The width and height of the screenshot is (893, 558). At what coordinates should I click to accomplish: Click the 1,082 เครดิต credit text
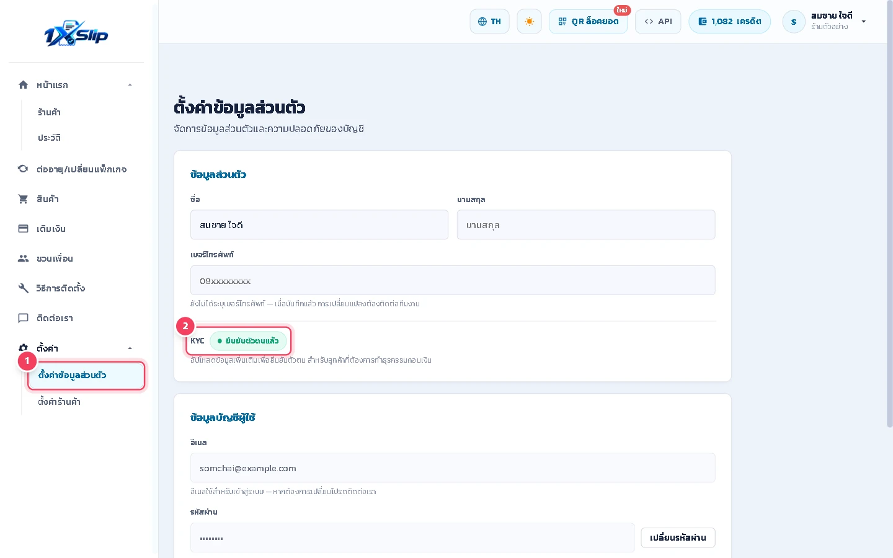pyautogui.click(x=736, y=22)
